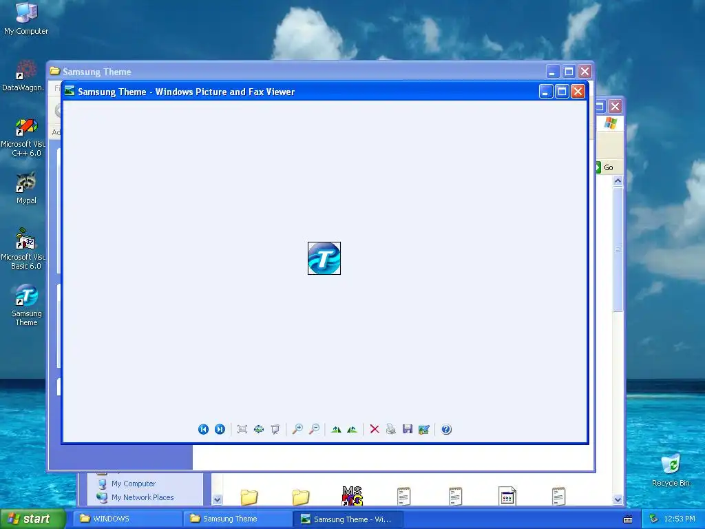Zoom in with the magnifier plus icon
705x529 pixels.
click(x=297, y=429)
